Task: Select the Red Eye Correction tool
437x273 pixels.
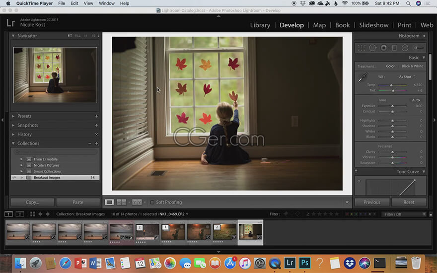Action: pos(384,48)
